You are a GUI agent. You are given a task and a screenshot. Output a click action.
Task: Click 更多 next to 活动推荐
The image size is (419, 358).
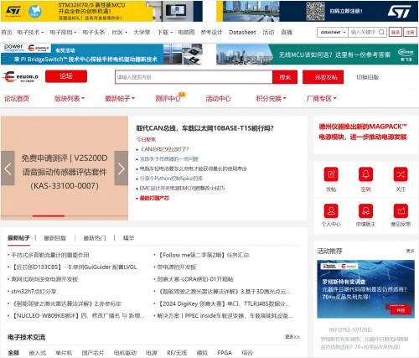pyautogui.click(x=410, y=251)
